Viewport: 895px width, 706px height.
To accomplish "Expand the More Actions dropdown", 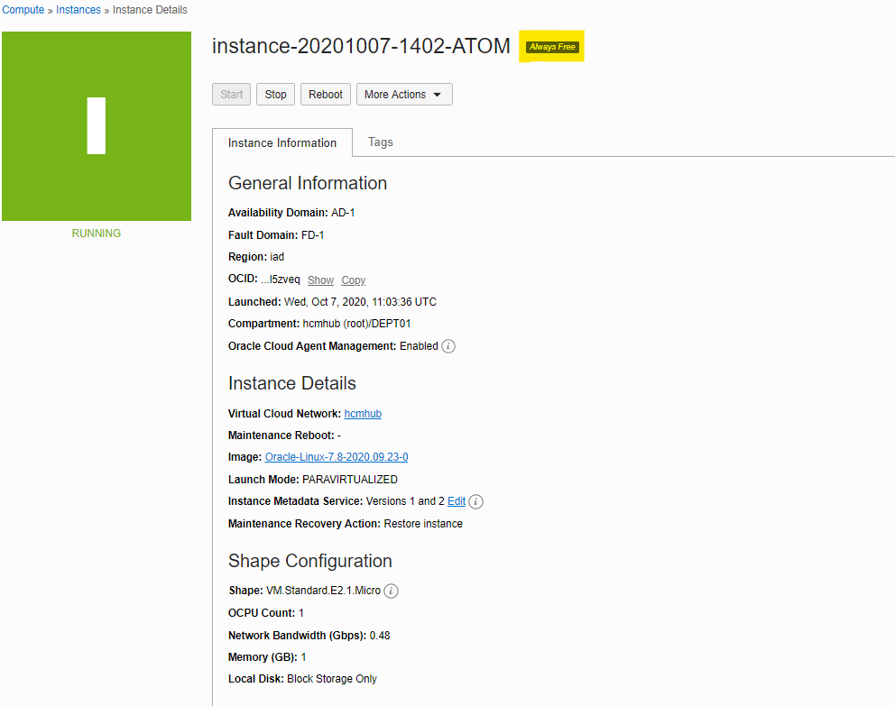I will point(403,95).
